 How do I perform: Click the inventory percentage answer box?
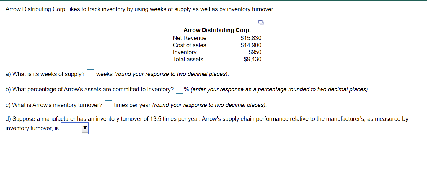point(179,89)
